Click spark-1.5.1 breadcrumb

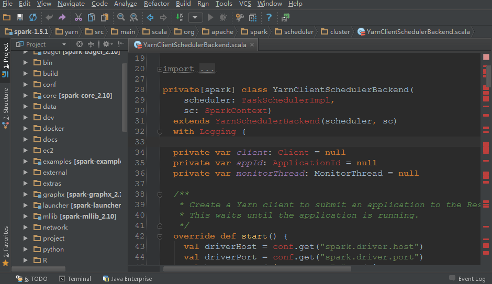tap(27, 32)
